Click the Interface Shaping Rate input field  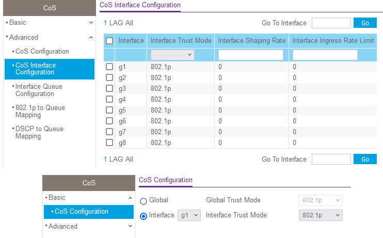point(251,55)
